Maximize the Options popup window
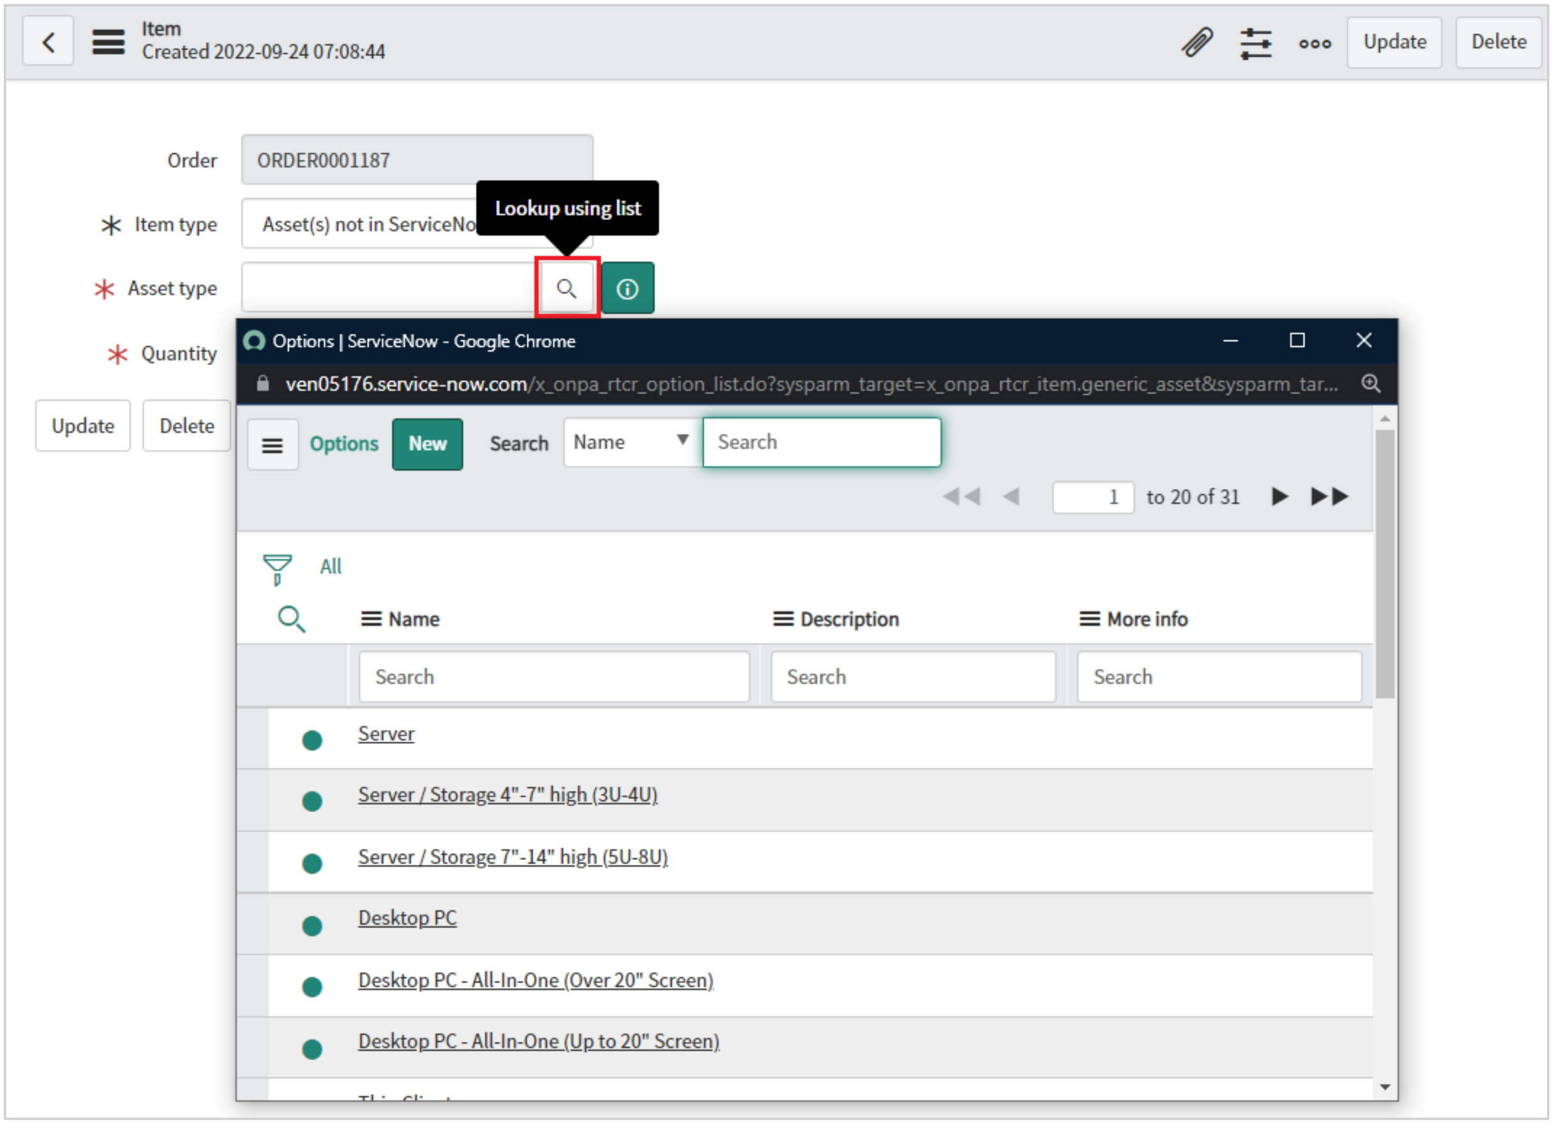 coord(1296,340)
